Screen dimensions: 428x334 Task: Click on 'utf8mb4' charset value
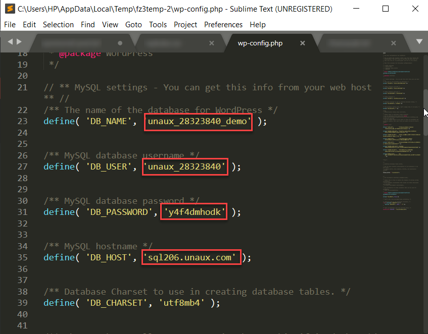pyautogui.click(x=181, y=303)
